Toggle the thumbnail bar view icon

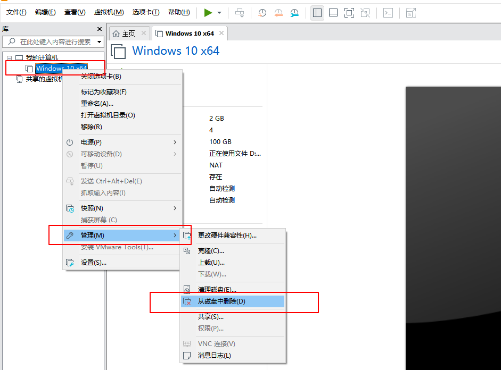click(x=333, y=13)
